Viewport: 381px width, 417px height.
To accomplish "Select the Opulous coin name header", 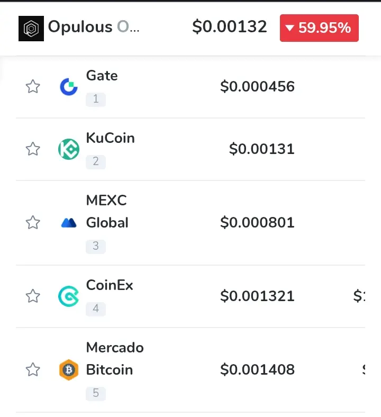I will [x=94, y=27].
